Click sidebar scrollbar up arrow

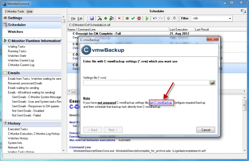click(63, 17)
